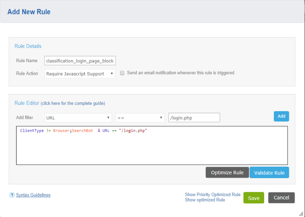Click Optimize Rule
This screenshot has width=305, height=217.
(227, 172)
